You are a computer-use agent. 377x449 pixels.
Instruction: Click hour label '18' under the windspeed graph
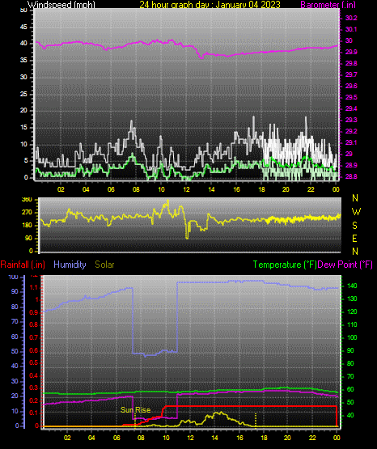coord(261,189)
